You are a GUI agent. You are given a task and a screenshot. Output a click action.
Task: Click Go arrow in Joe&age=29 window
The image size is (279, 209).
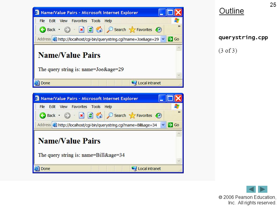pos(170,39)
